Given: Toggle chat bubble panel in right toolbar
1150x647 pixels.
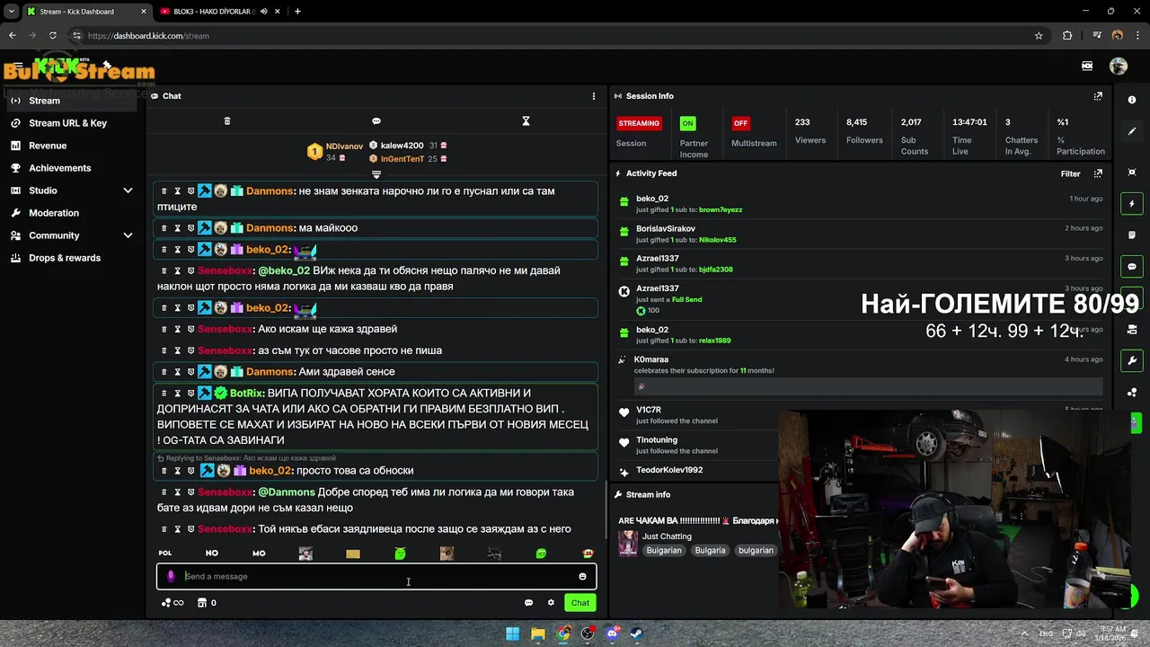Looking at the screenshot, I should tap(1132, 267).
